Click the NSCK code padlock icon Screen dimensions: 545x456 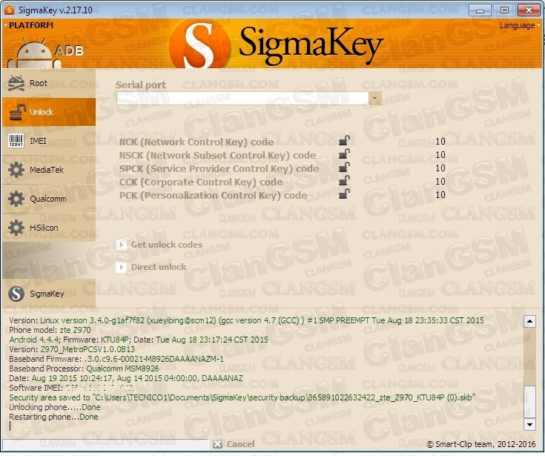pos(344,153)
